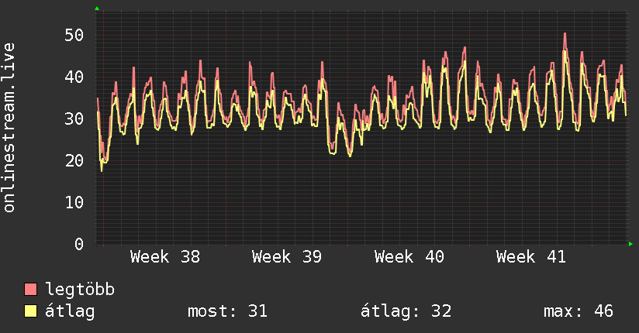Click the 'átlag: 32' statistic
Image resolution: width=639 pixels, height=333 pixels.
(406, 311)
